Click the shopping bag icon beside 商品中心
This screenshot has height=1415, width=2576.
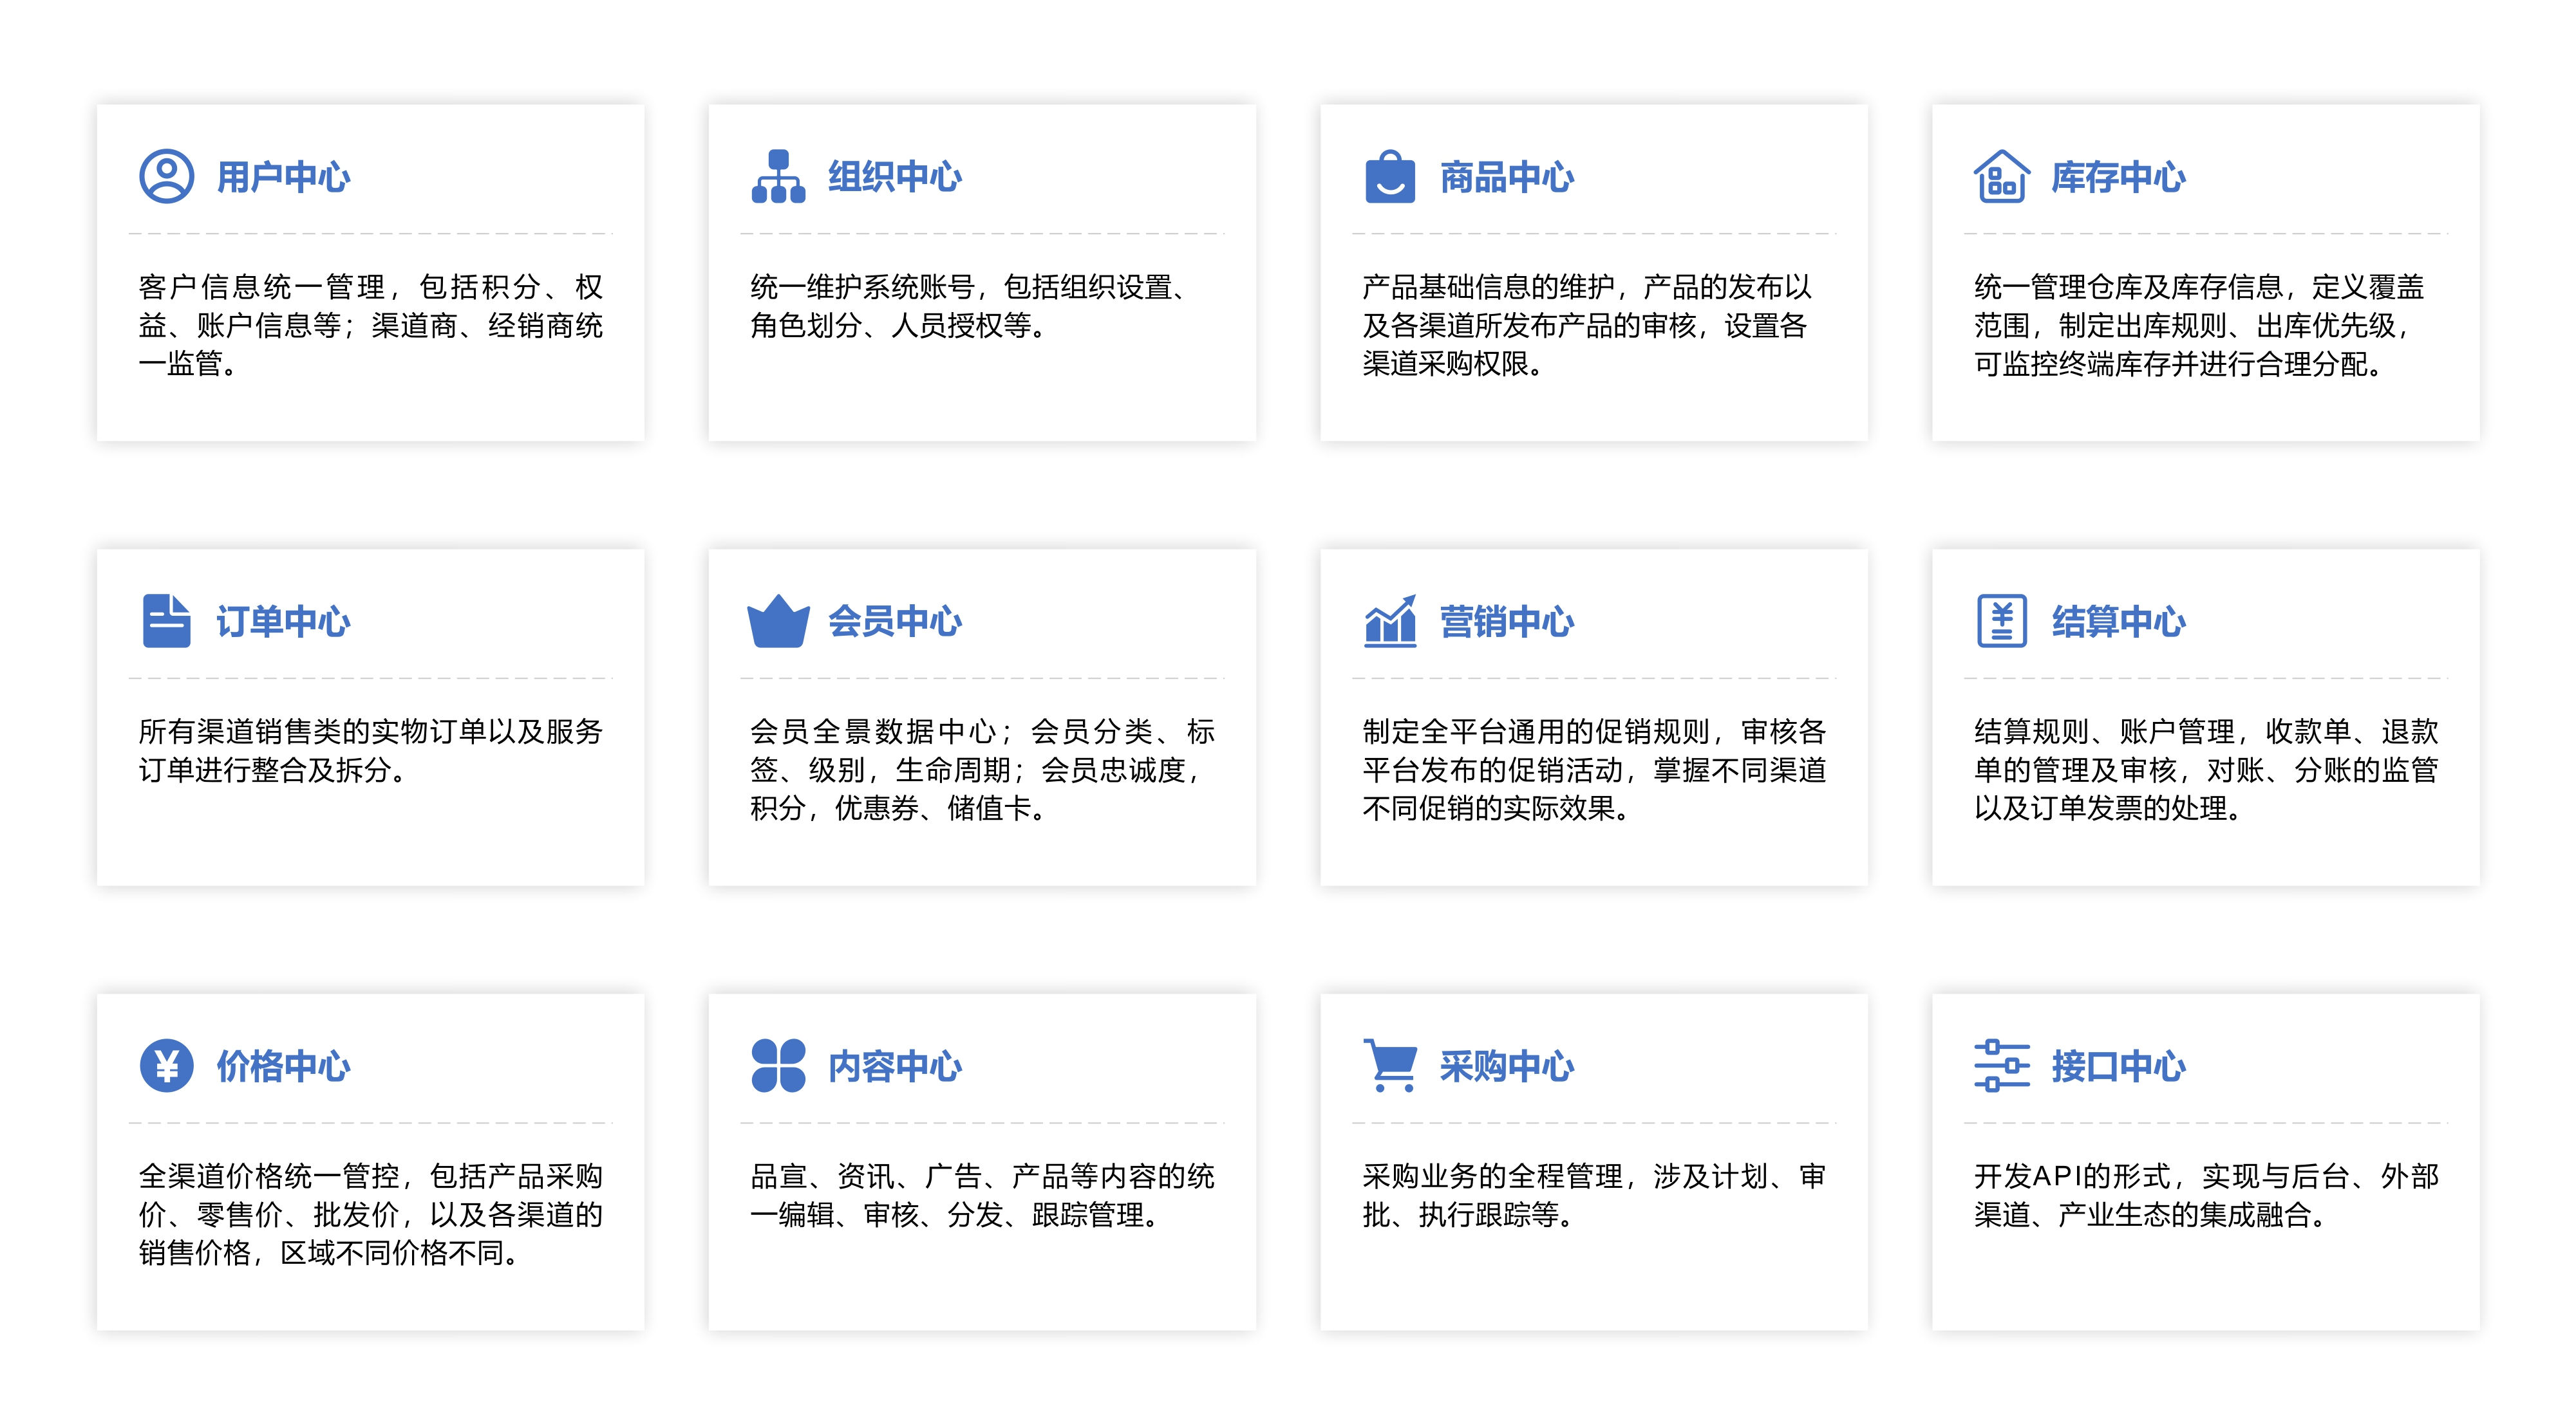1390,177
